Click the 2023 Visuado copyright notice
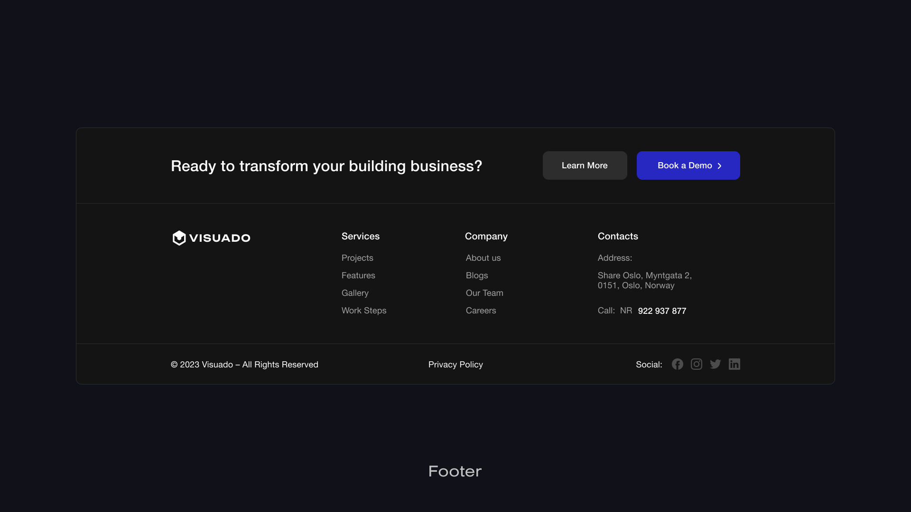 (244, 365)
